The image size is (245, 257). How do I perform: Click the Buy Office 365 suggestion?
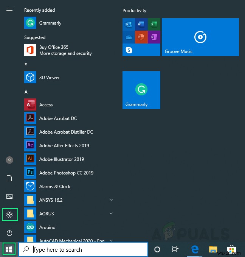click(x=58, y=50)
